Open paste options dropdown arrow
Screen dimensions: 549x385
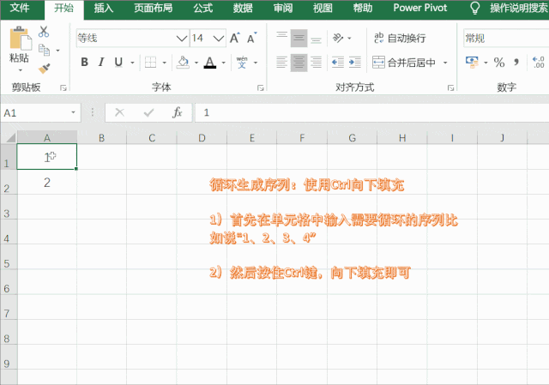(x=20, y=70)
